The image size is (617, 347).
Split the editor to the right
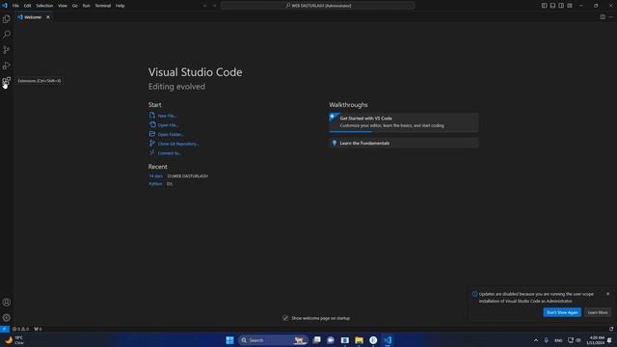603,17
